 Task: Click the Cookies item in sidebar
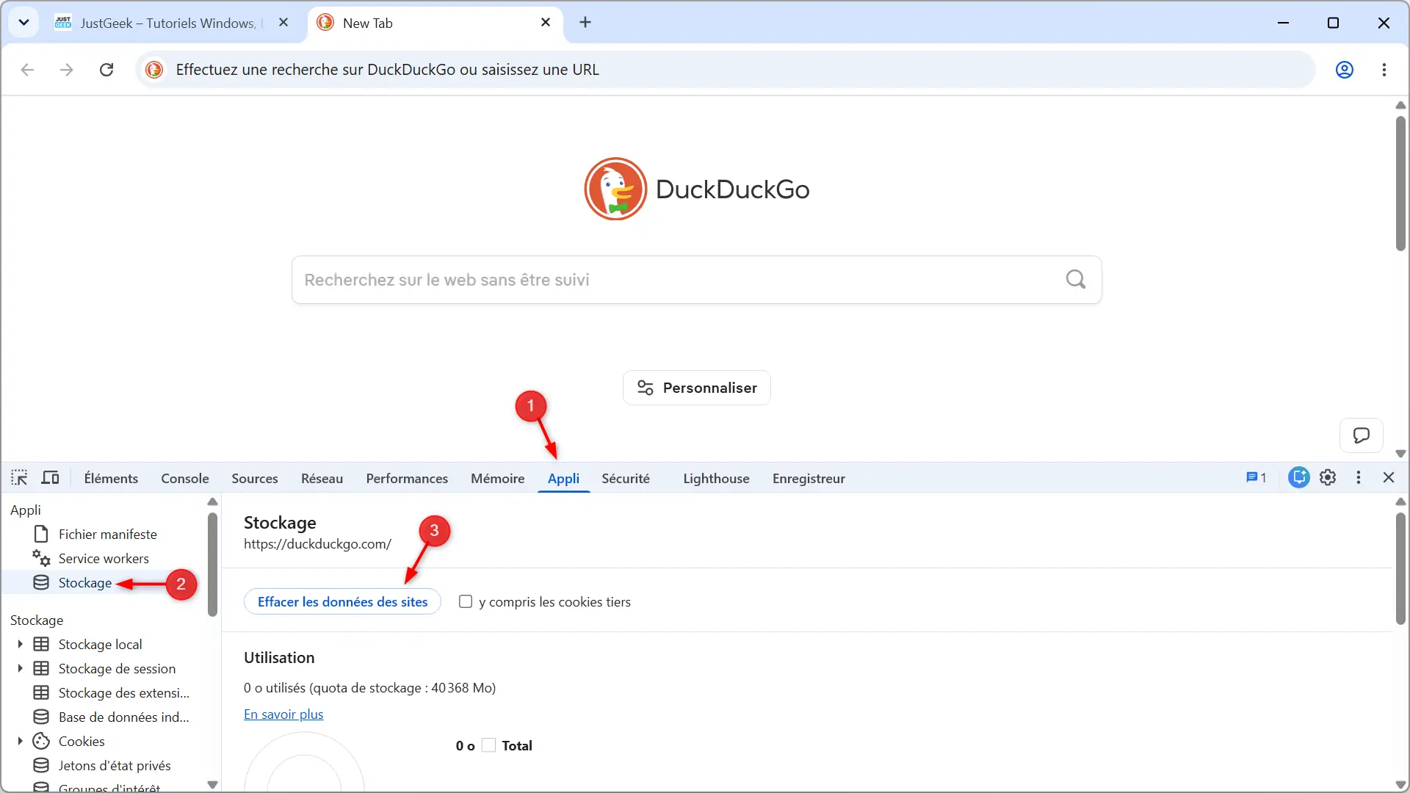click(x=82, y=741)
